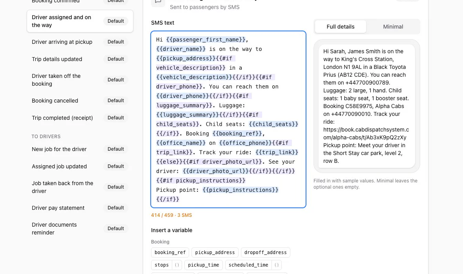This screenshot has height=274, width=463.
Task: Select 'New job for the driver' template
Action: (x=80, y=149)
